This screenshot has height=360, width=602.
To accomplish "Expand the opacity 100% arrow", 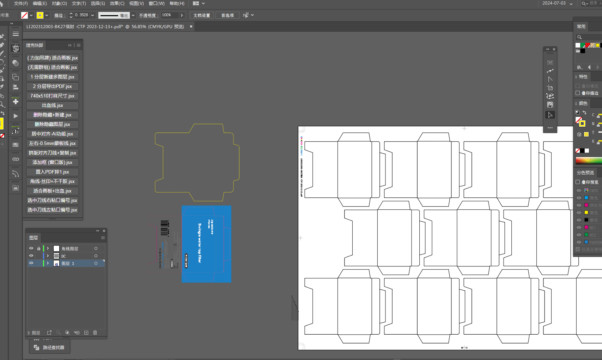I will click(x=182, y=15).
